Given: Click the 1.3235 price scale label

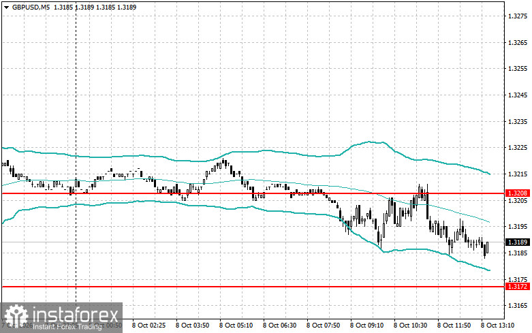Looking at the screenshot, I should (518, 121).
